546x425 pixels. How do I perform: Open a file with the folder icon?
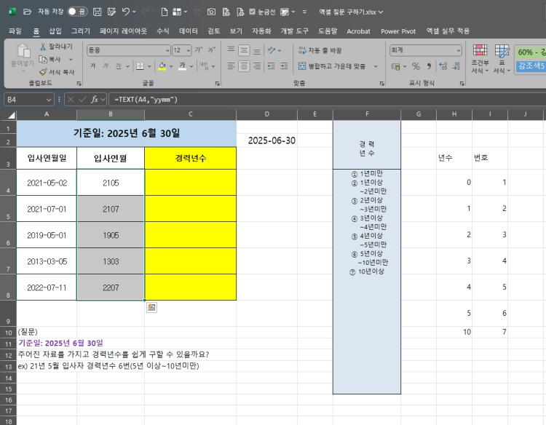coord(27,12)
